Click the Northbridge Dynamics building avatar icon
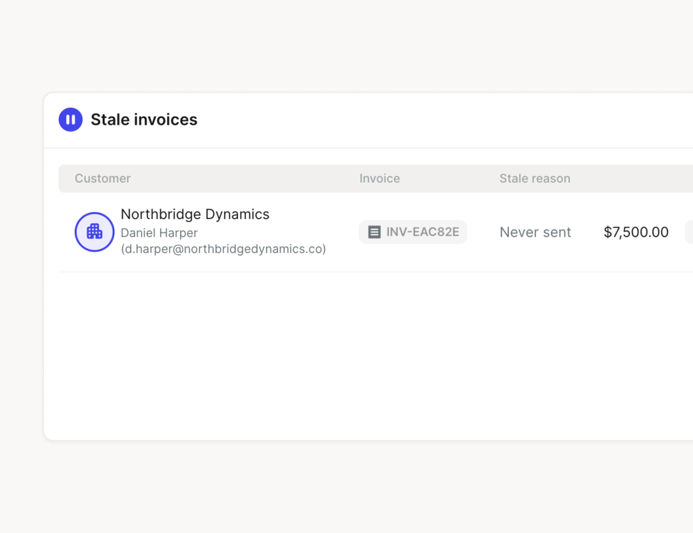Screen dimensions: 693x533 pyautogui.click(x=94, y=232)
